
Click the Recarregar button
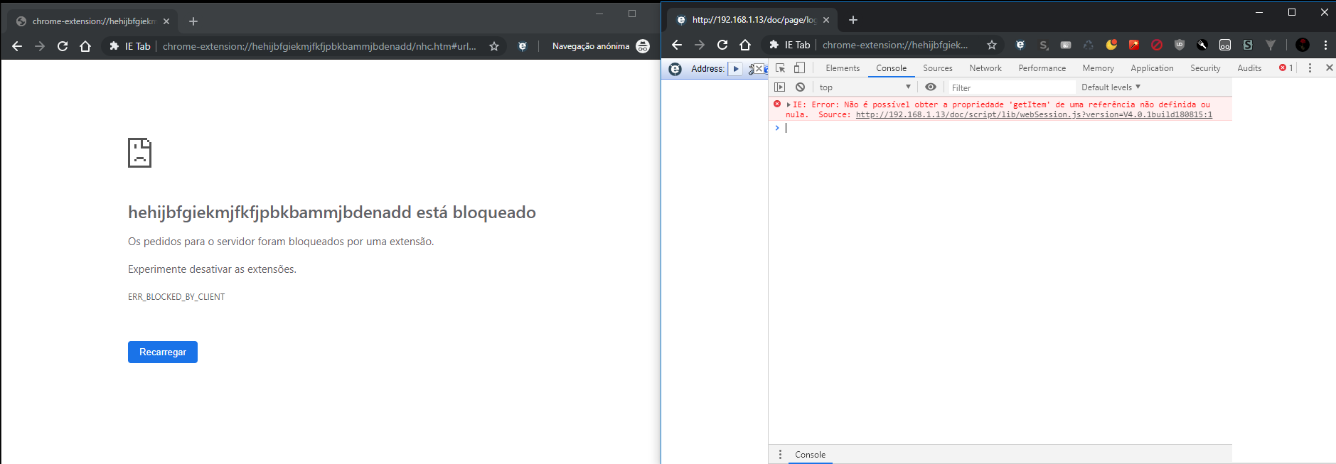163,352
